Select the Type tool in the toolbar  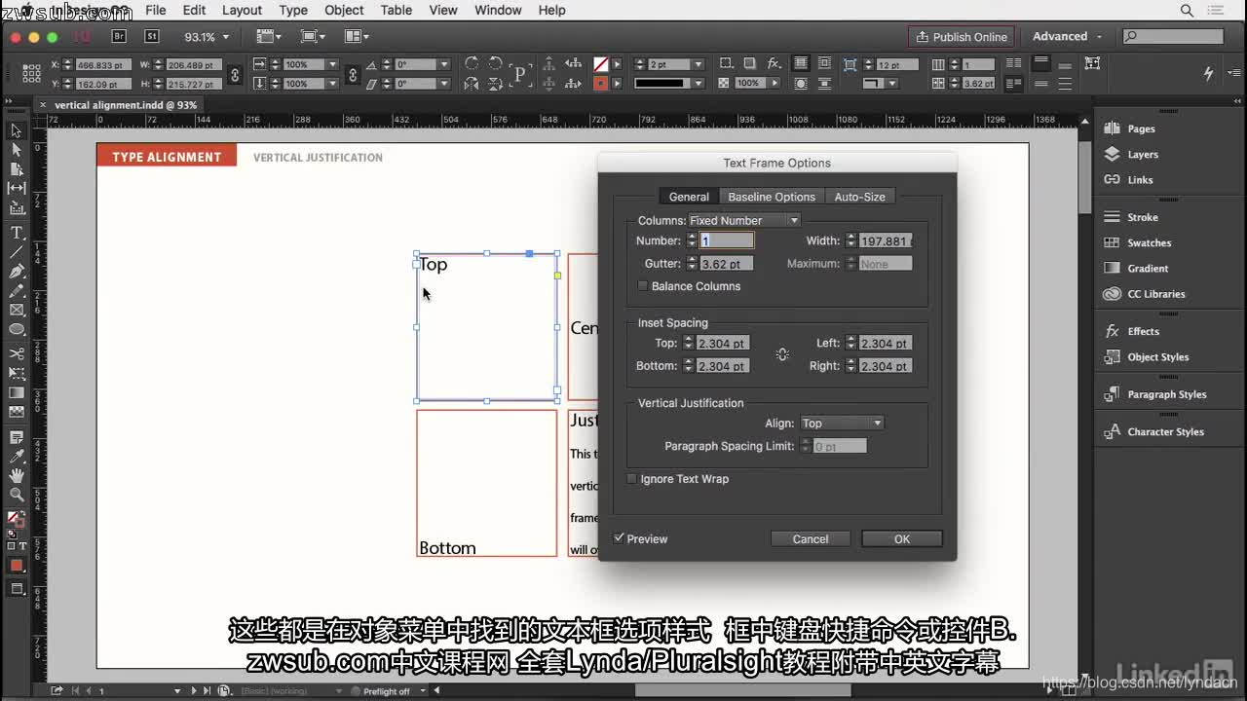(x=16, y=232)
